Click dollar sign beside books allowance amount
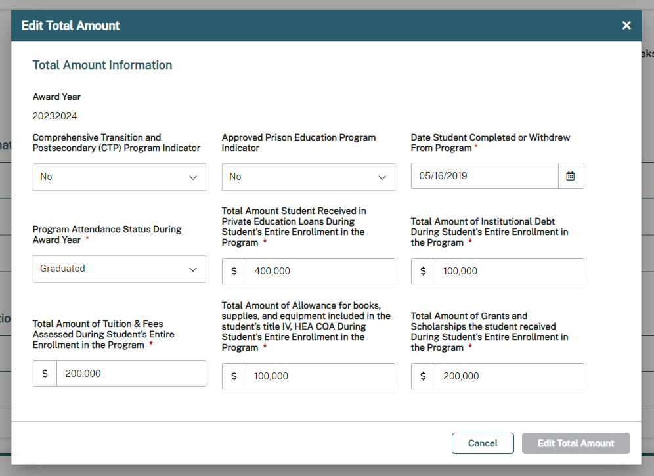This screenshot has height=476, width=654. click(x=234, y=376)
